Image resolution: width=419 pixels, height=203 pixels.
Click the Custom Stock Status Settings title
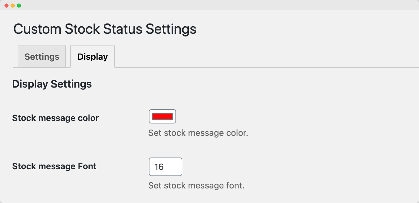pyautogui.click(x=105, y=29)
